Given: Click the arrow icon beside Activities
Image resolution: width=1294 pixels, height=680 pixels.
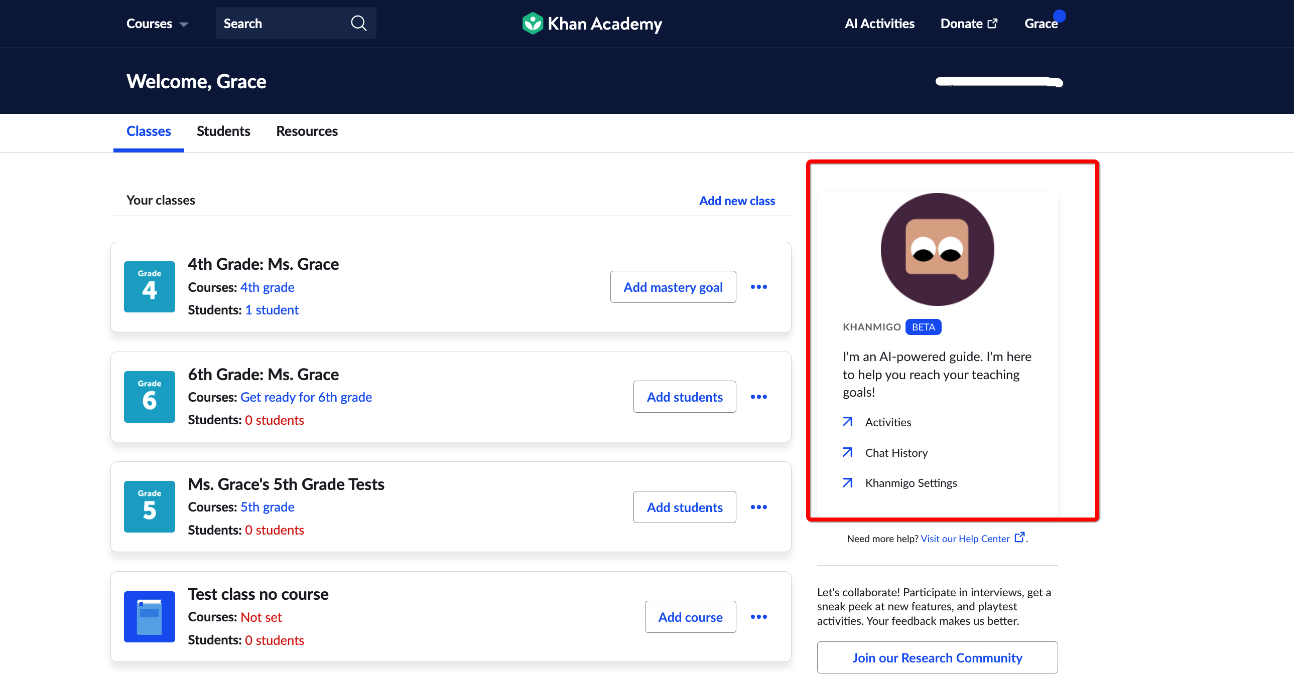Looking at the screenshot, I should coord(847,422).
